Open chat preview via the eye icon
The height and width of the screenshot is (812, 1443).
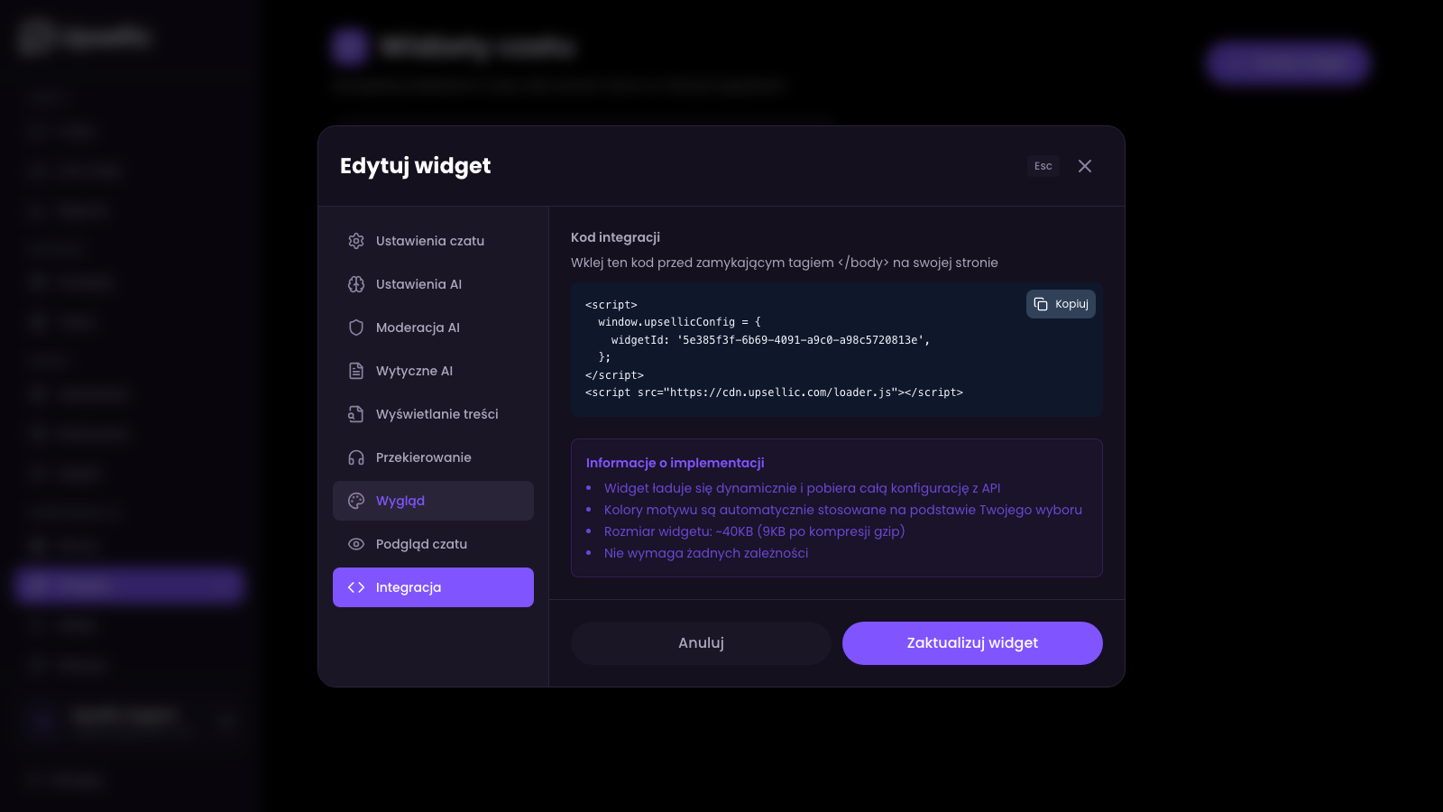[x=357, y=544]
